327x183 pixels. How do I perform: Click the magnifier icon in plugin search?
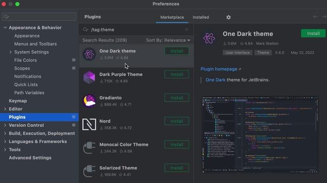85,29
